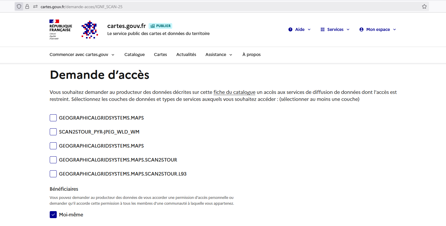Click the bookmark star in the address bar
This screenshot has width=446, height=226.
point(424,6)
